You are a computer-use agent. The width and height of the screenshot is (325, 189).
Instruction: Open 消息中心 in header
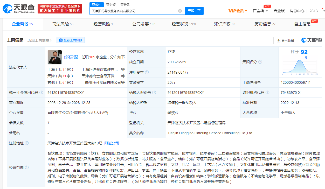297,11
